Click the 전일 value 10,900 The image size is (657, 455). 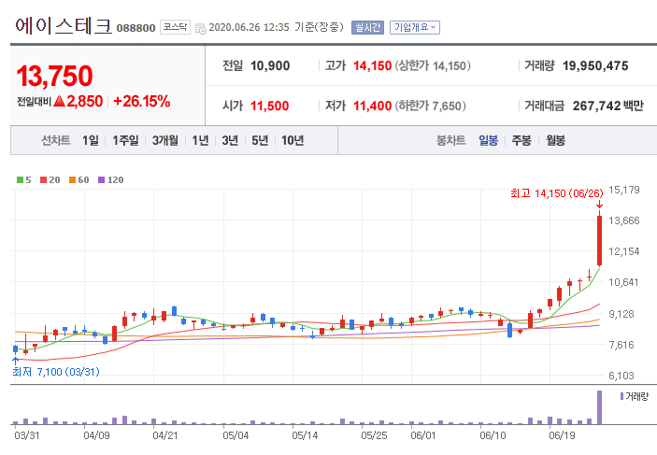point(270,65)
